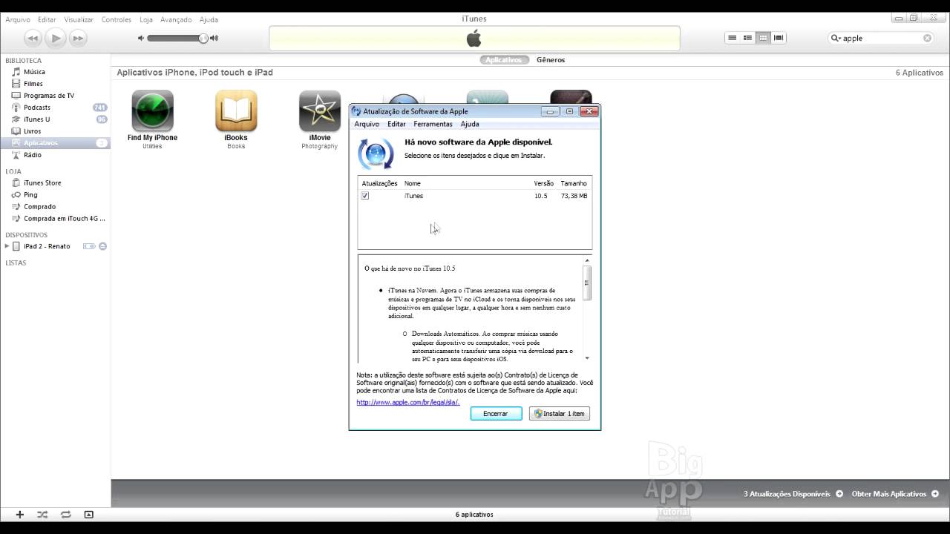
Task: Click the max volume speaker icon
Action: [214, 38]
